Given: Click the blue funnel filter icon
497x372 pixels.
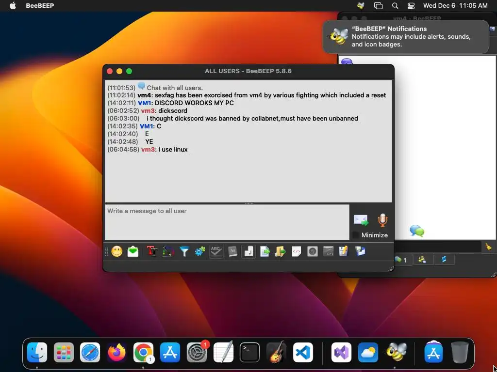Looking at the screenshot, I should [184, 251].
